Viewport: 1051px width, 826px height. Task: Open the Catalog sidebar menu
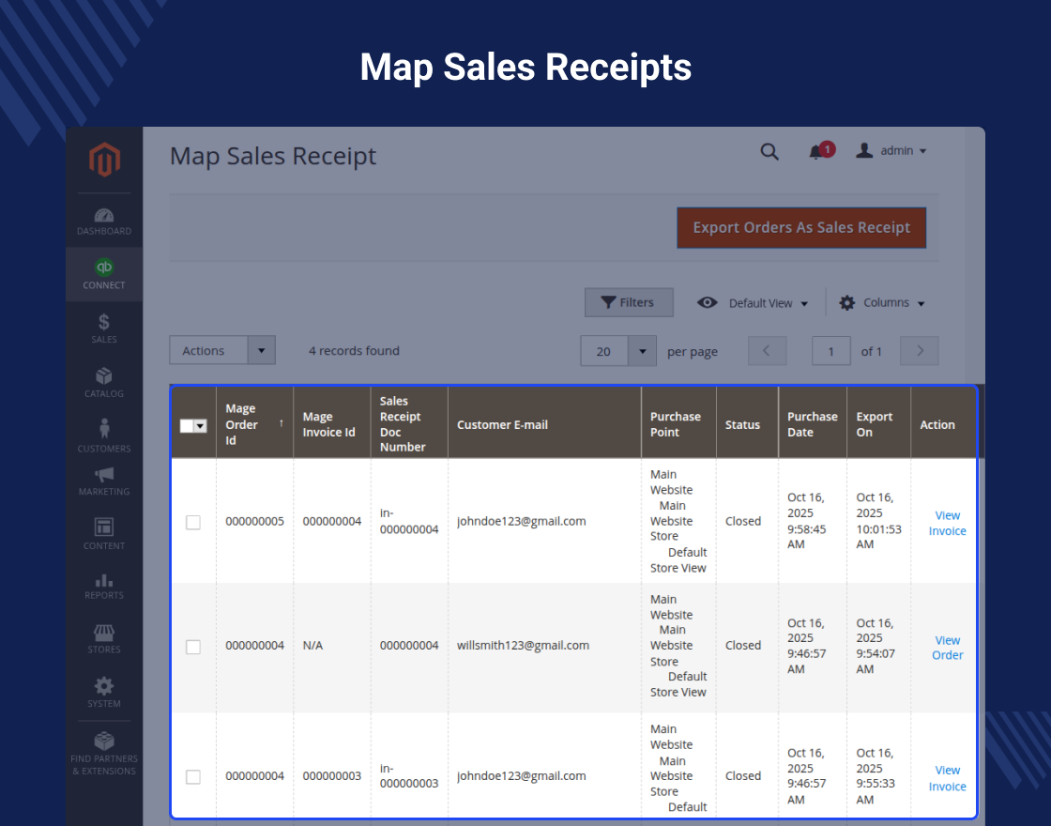coord(104,383)
